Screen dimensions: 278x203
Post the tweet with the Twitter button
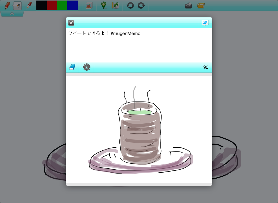[x=205, y=23]
